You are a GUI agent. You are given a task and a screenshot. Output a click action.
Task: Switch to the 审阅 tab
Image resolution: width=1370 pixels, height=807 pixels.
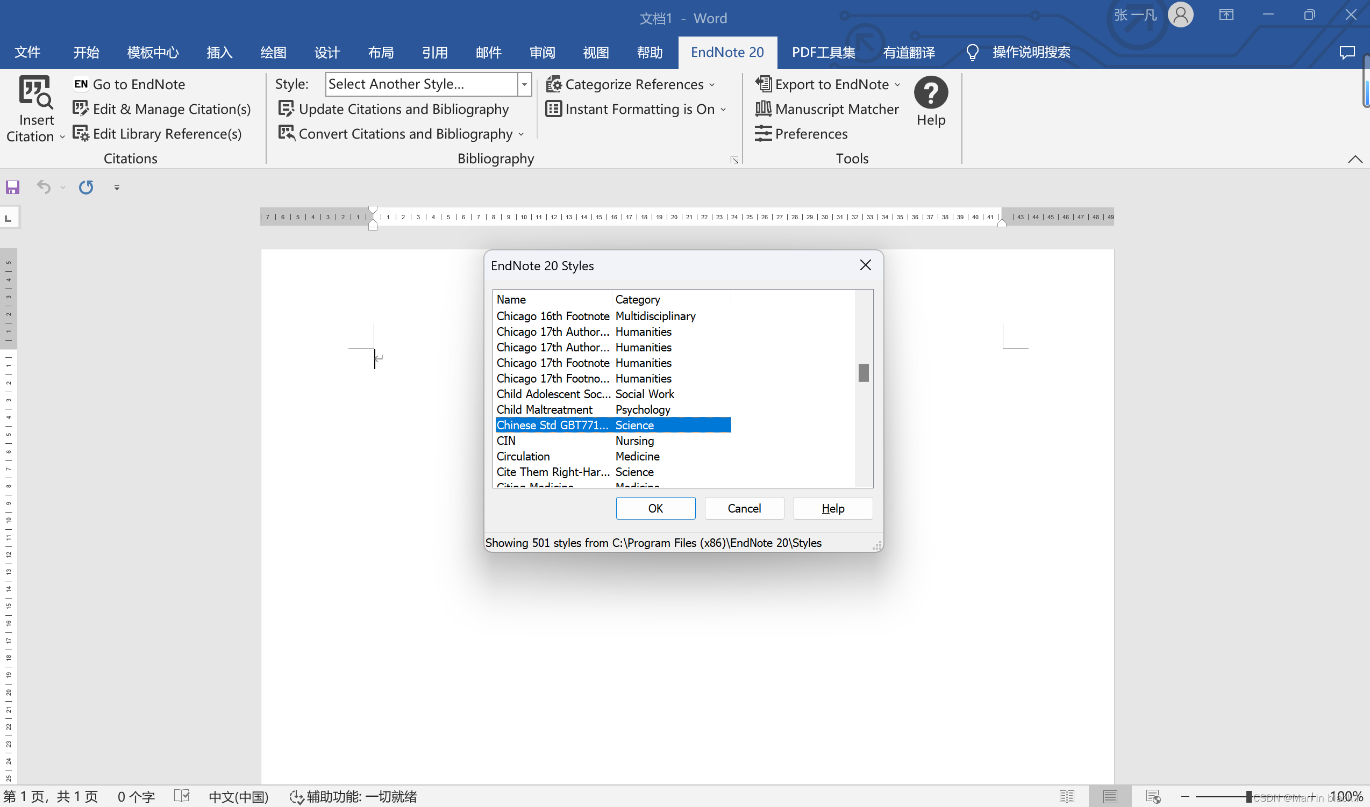point(543,52)
